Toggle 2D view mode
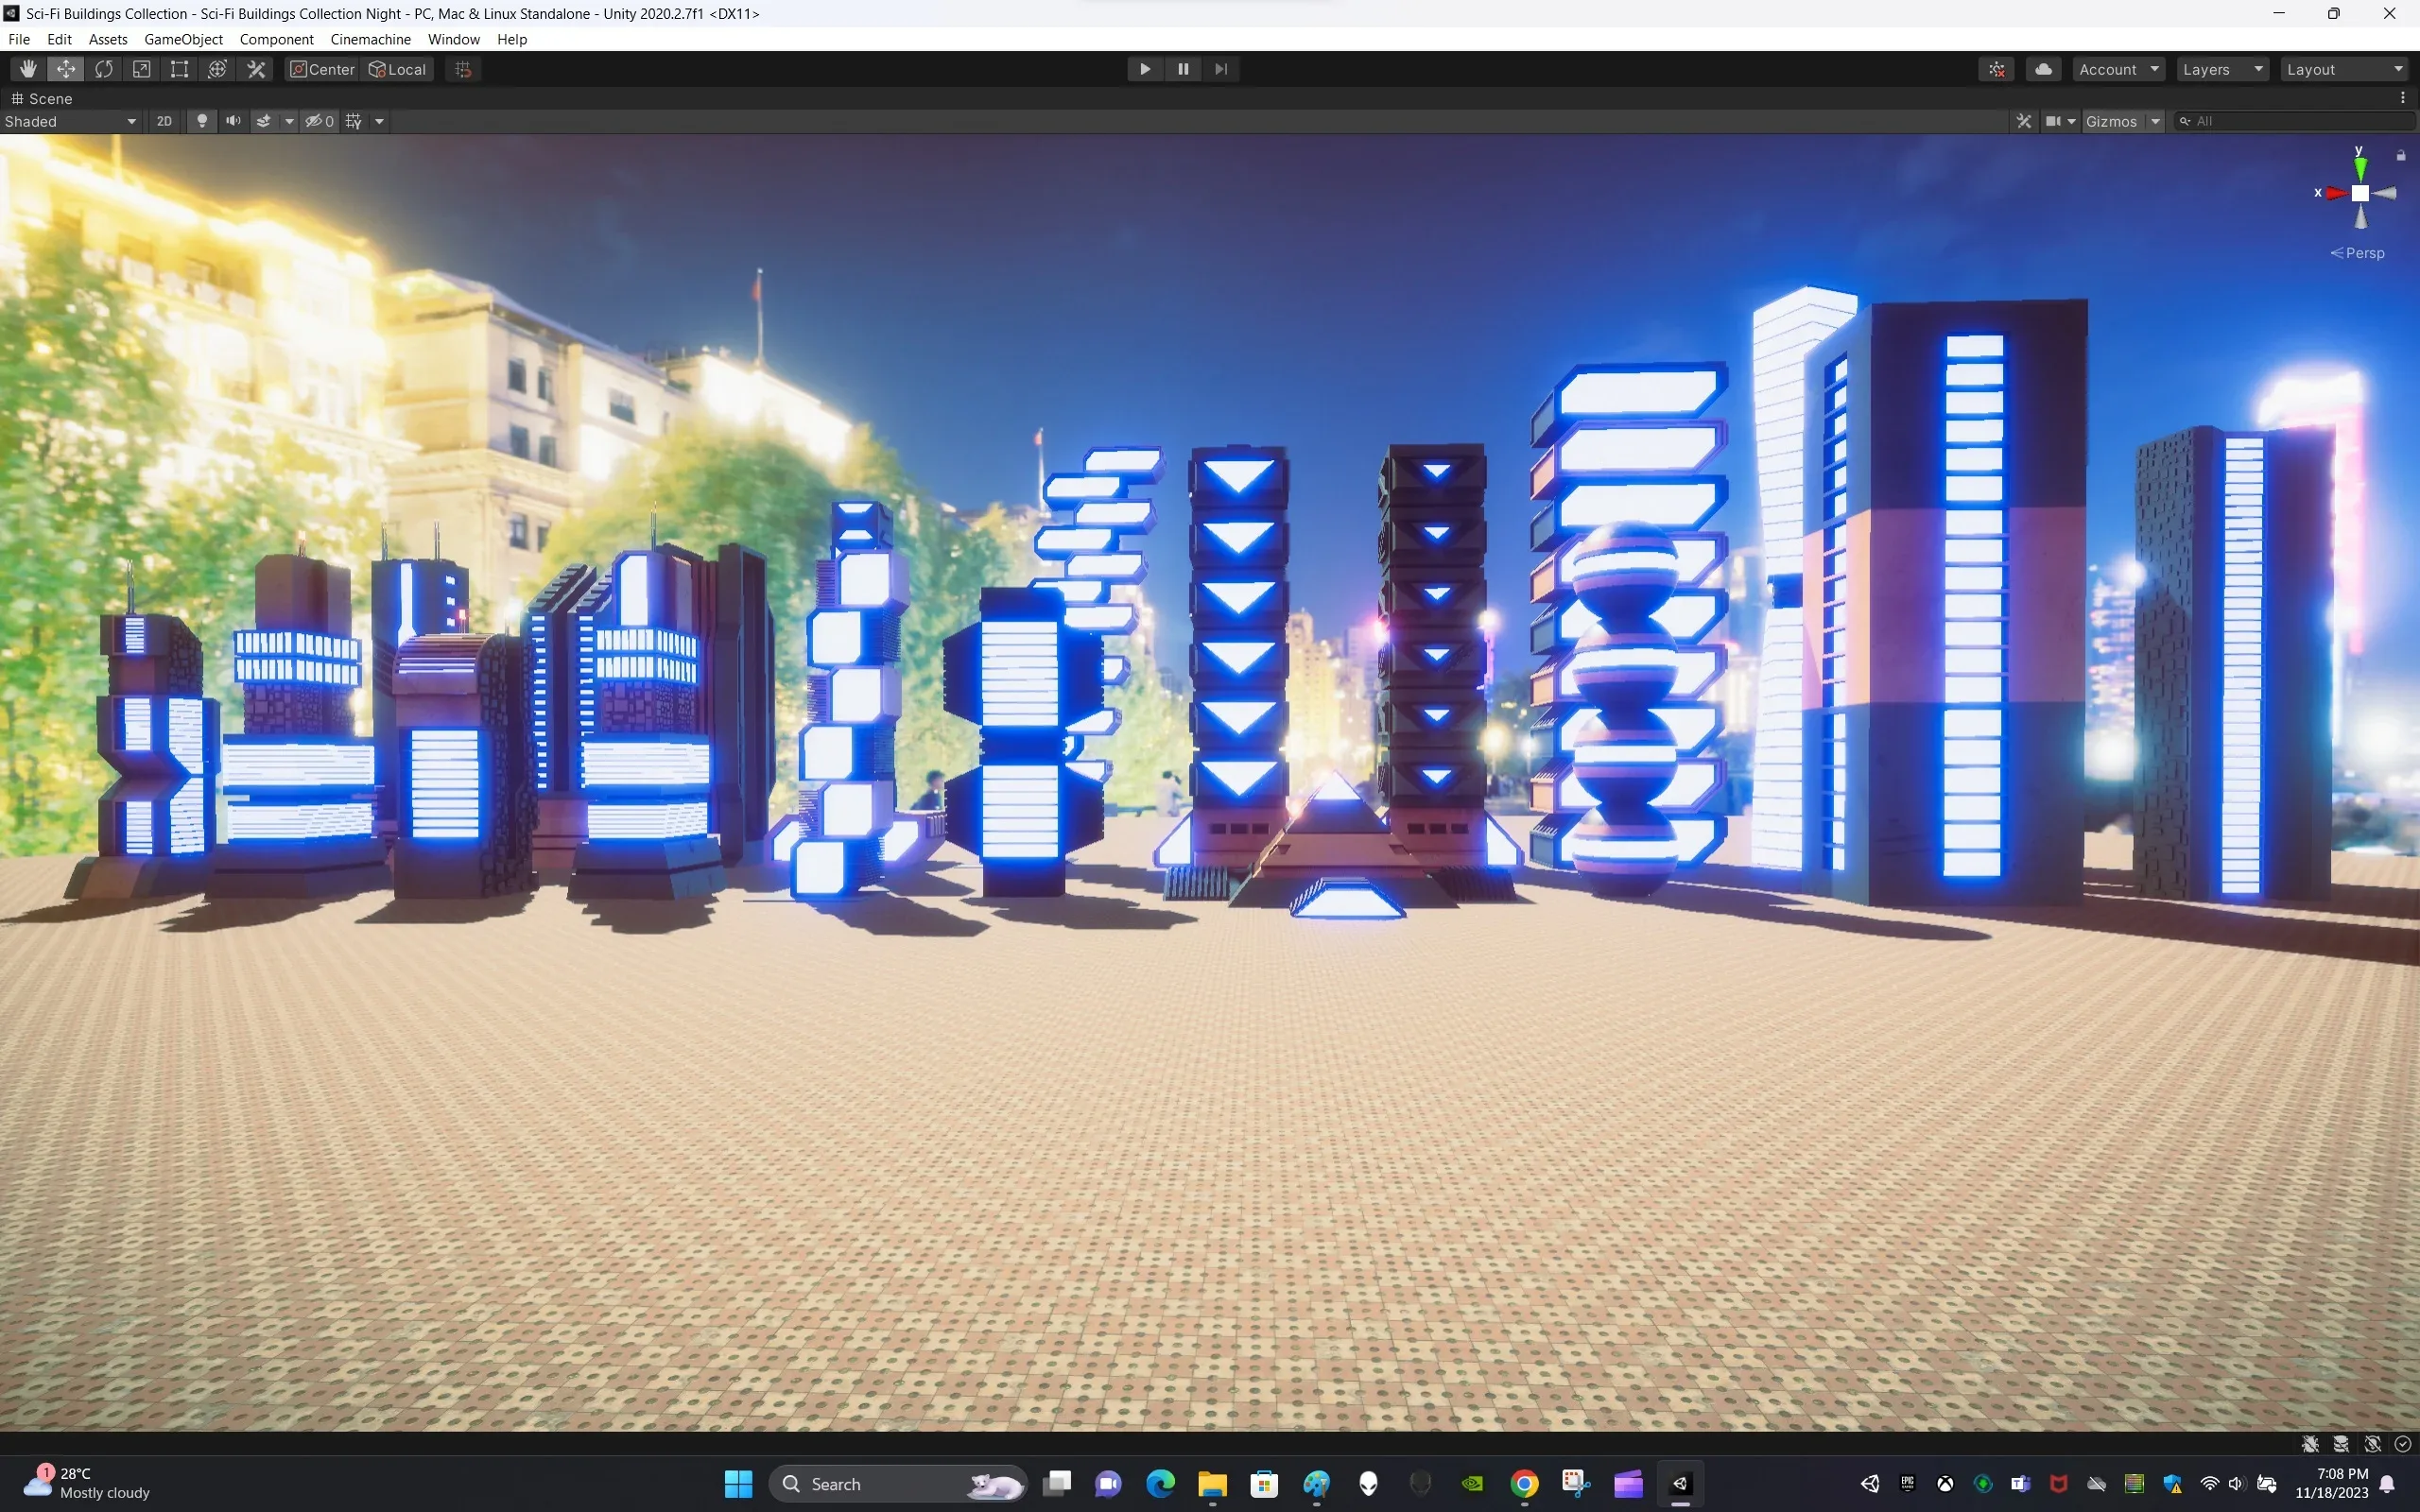Image resolution: width=2420 pixels, height=1512 pixels. pos(164,121)
